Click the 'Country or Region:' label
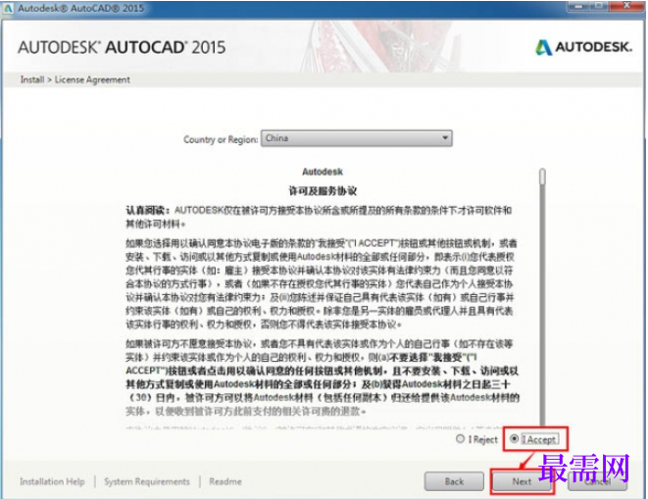The height and width of the screenshot is (499, 648). pos(221,139)
